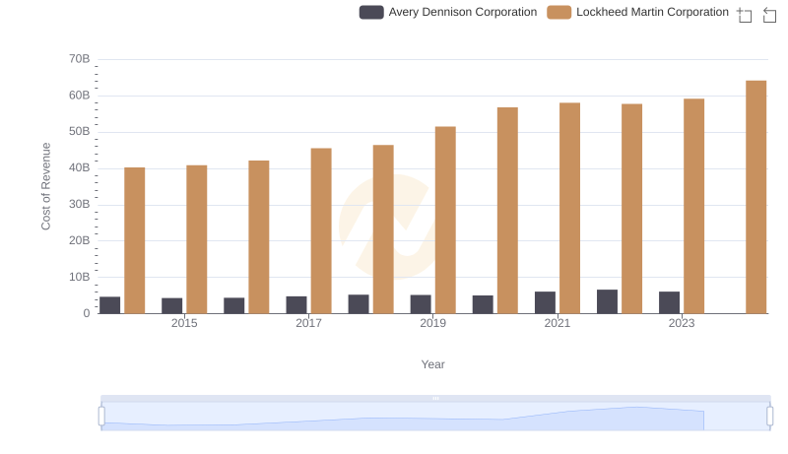Select the 2023 Avery Dennison bar
The height and width of the screenshot is (454, 788).
pos(670,303)
